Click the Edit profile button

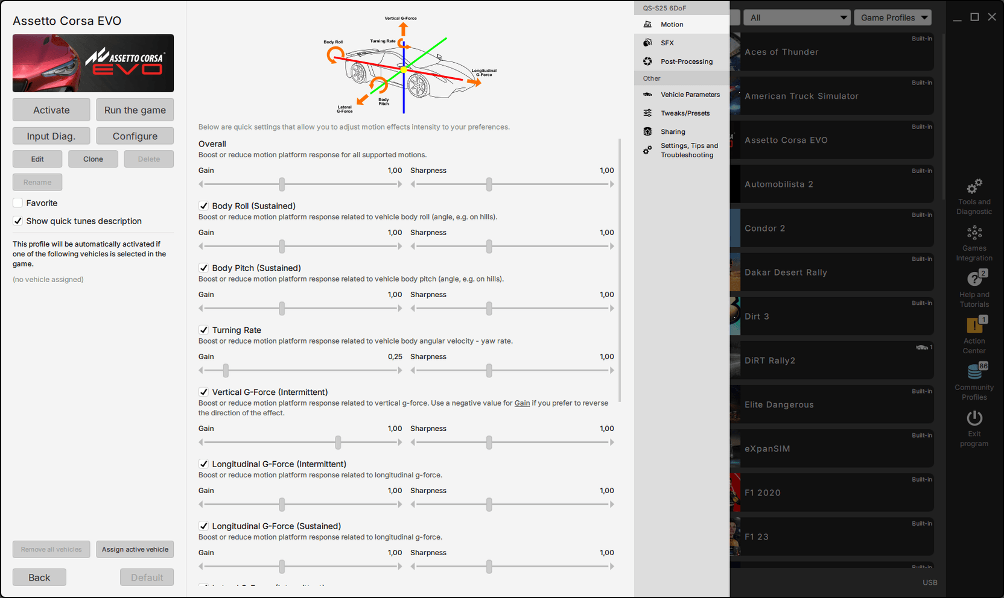pos(37,159)
